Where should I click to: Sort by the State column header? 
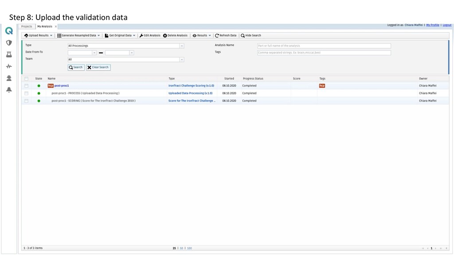point(39,79)
